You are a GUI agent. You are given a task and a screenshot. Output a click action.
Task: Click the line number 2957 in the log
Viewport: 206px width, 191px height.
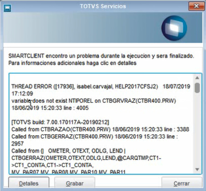pyautogui.click(x=17, y=144)
